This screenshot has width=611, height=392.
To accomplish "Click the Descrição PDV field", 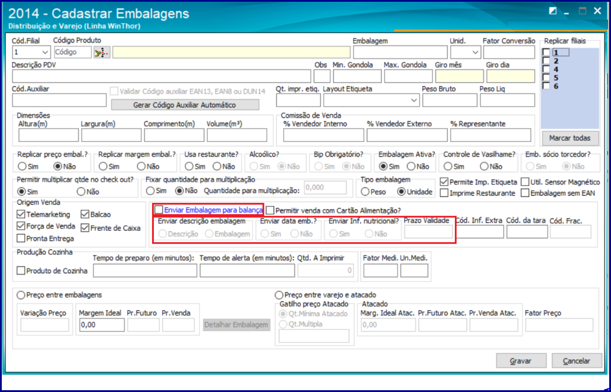I will [x=162, y=76].
